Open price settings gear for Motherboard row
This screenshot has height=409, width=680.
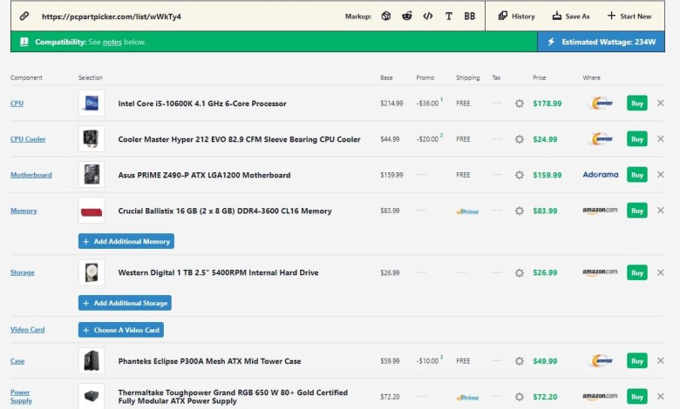[x=519, y=175]
